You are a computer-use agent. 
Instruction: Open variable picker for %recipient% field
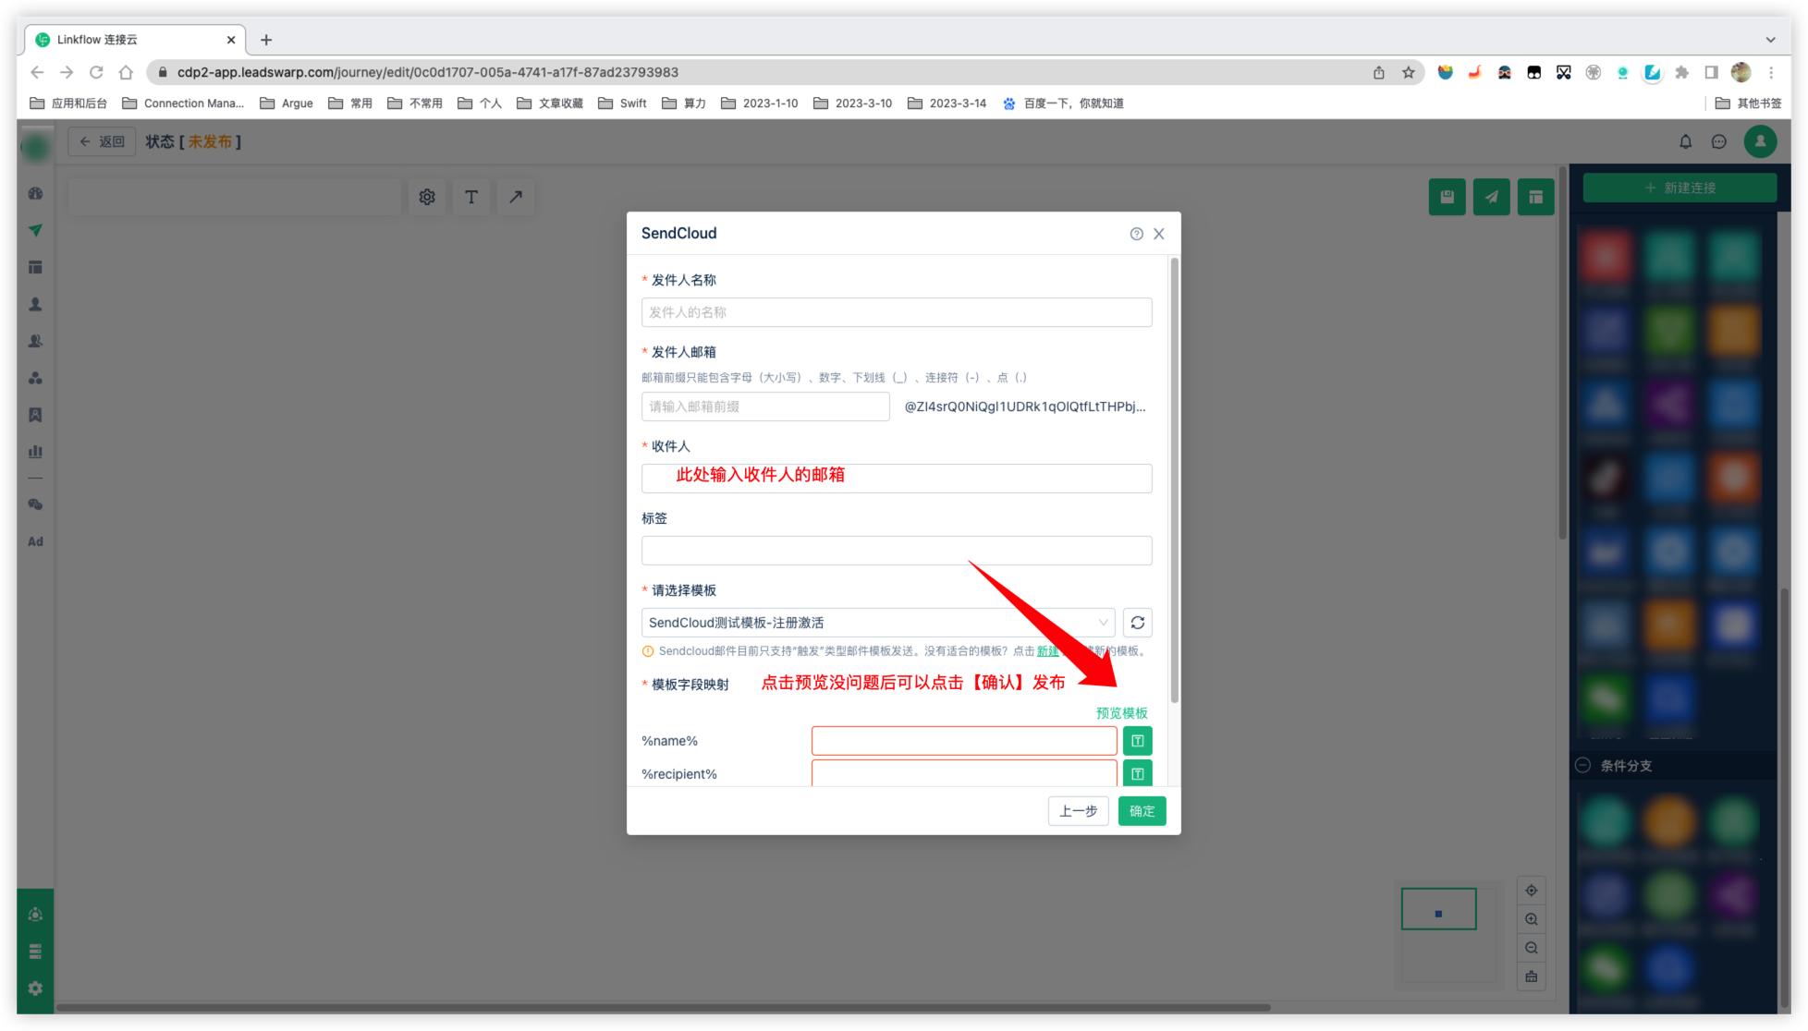pos(1137,774)
